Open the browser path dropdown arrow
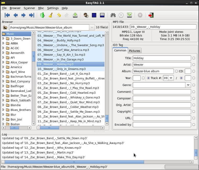 tap(92, 27)
